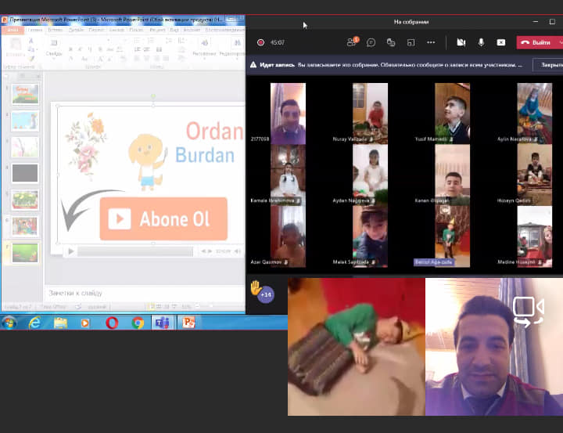Open Windows Media Player from the taskbar
Viewport: 563px width, 433px height.
85,323
